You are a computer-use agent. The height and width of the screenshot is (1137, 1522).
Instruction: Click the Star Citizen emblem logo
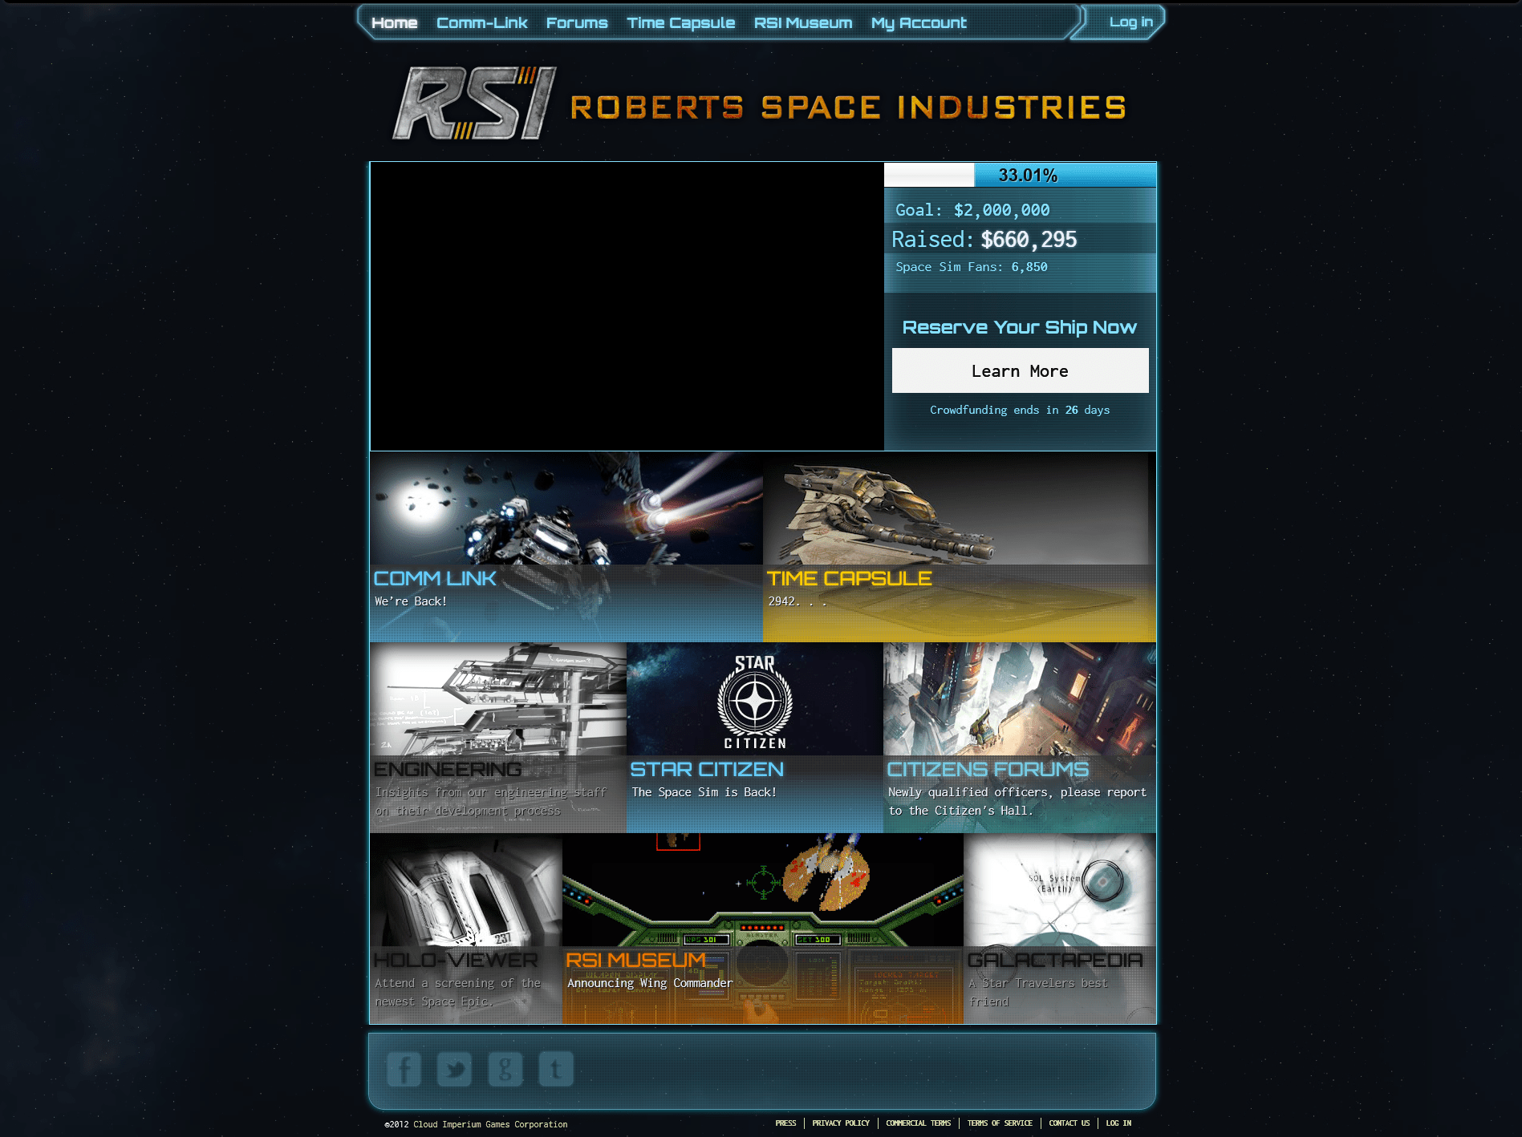coord(755,702)
